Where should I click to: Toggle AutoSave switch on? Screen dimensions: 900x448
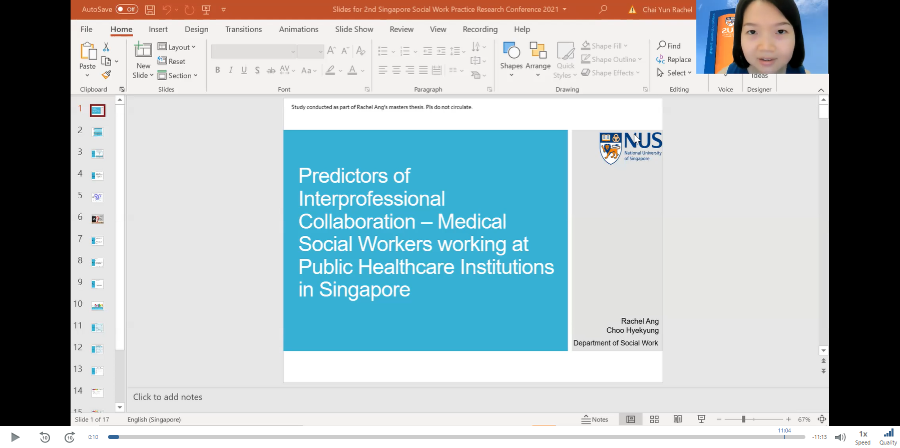[127, 10]
